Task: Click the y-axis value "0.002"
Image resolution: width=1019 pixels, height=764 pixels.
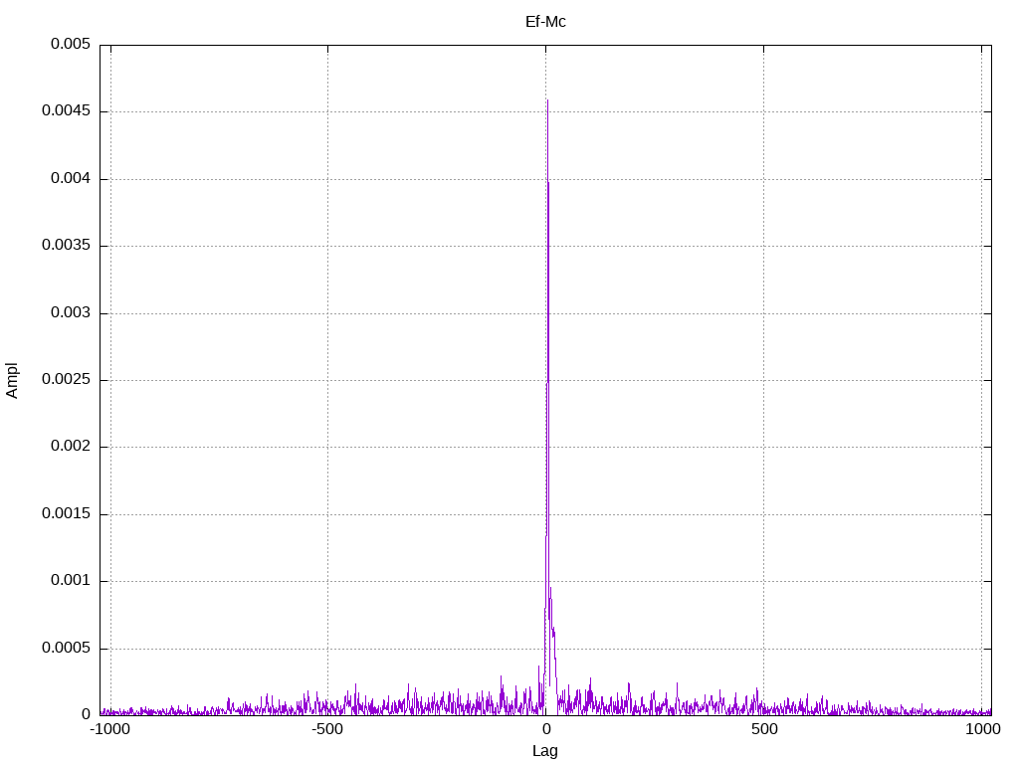Action: tap(71, 447)
